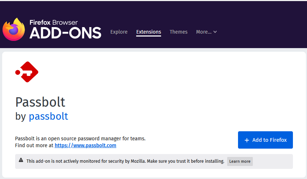Click the Passbolt red key icon
The width and height of the screenshot is (307, 179).
pos(27,72)
